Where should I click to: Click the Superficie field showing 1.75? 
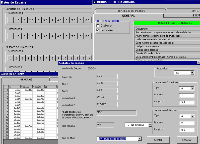coord(107,77)
